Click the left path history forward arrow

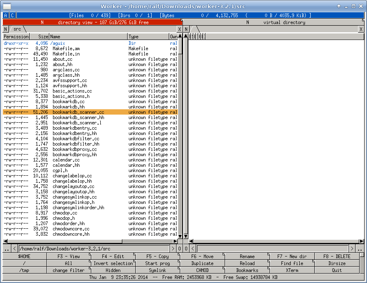point(173,249)
